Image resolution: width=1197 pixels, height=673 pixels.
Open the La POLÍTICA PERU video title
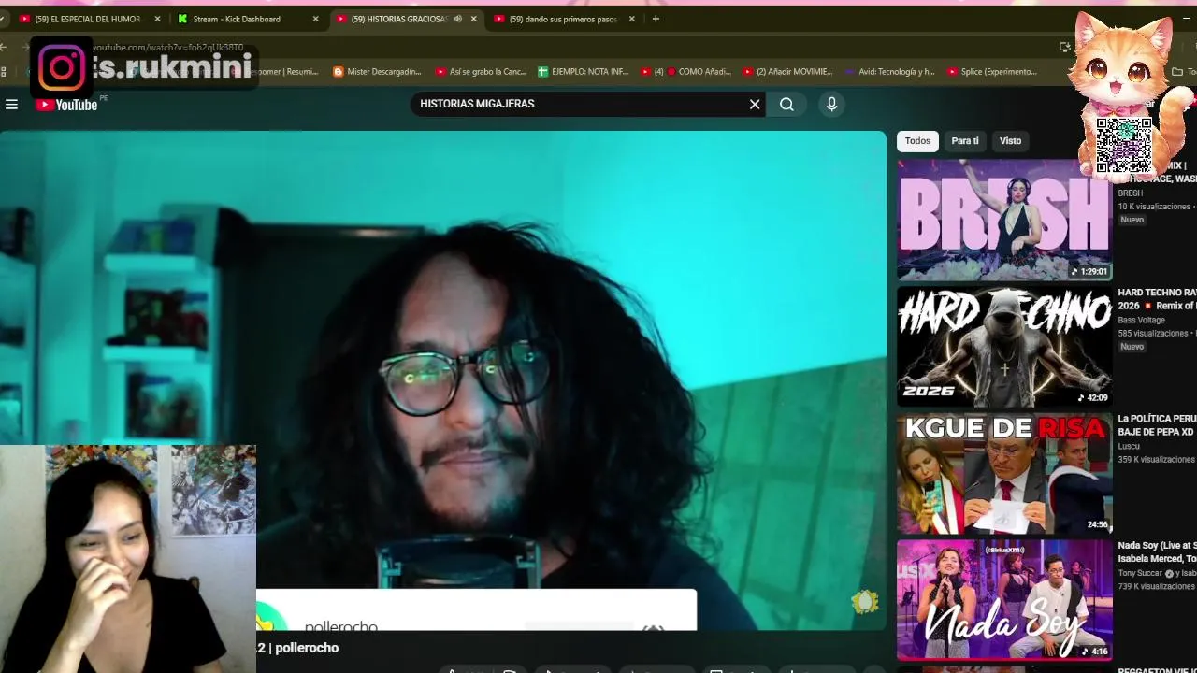(1157, 425)
